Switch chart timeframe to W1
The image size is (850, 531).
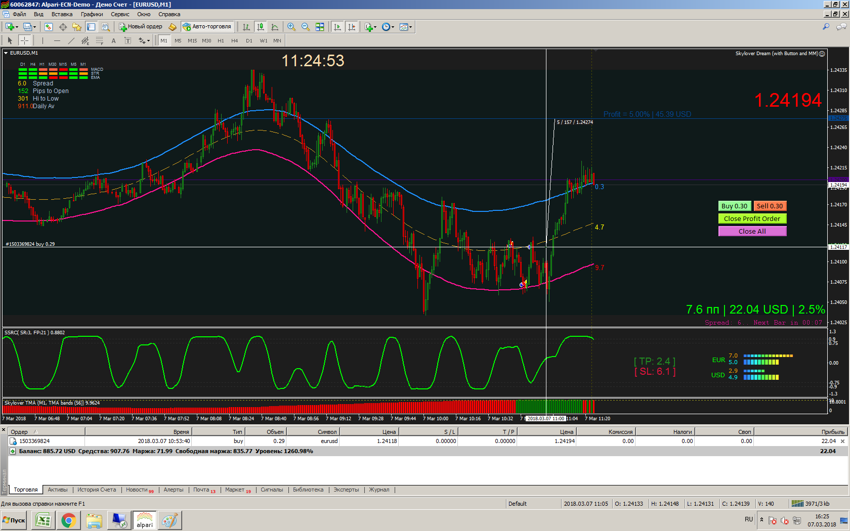tap(264, 40)
